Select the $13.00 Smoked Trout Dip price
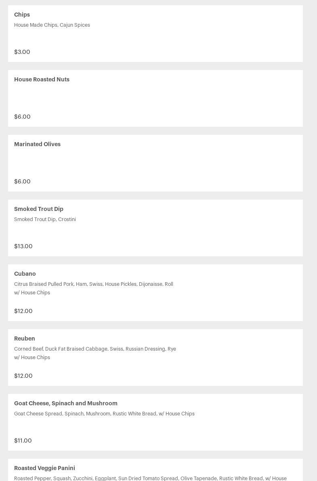Screen dimensions: 317x481 click(23, 246)
